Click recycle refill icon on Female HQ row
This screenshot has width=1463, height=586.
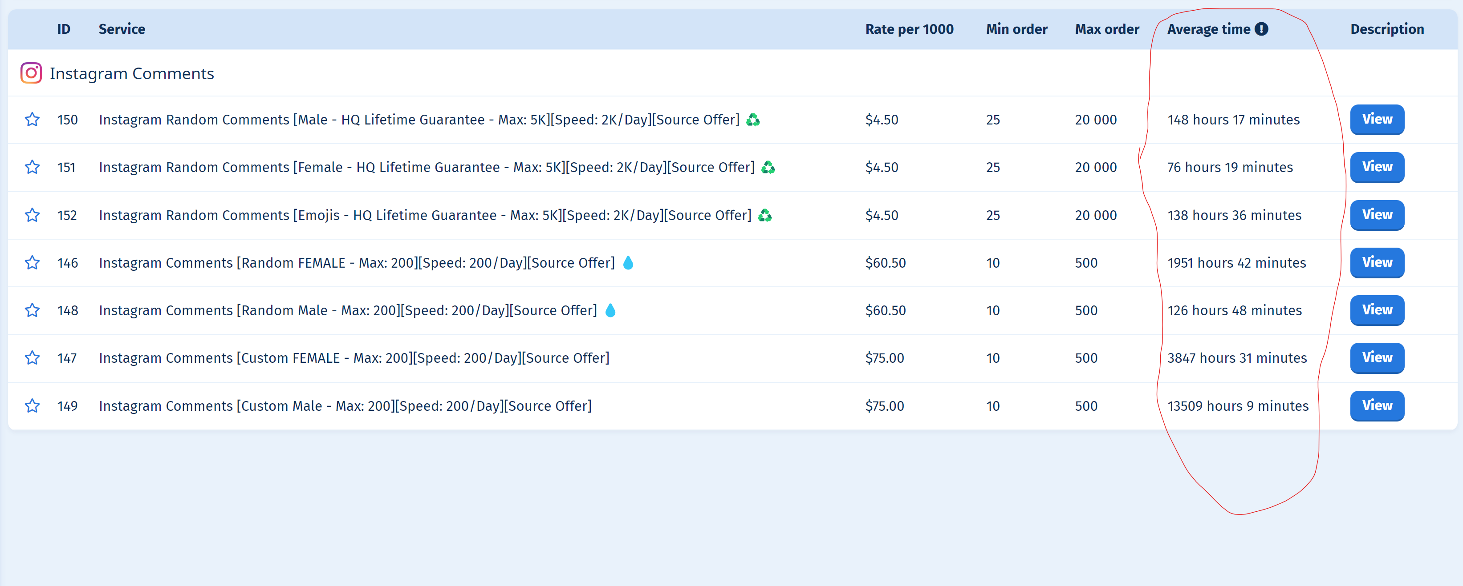pos(768,167)
